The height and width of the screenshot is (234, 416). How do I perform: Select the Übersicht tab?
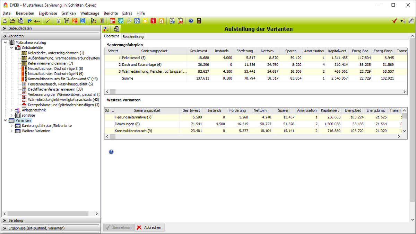(x=112, y=36)
